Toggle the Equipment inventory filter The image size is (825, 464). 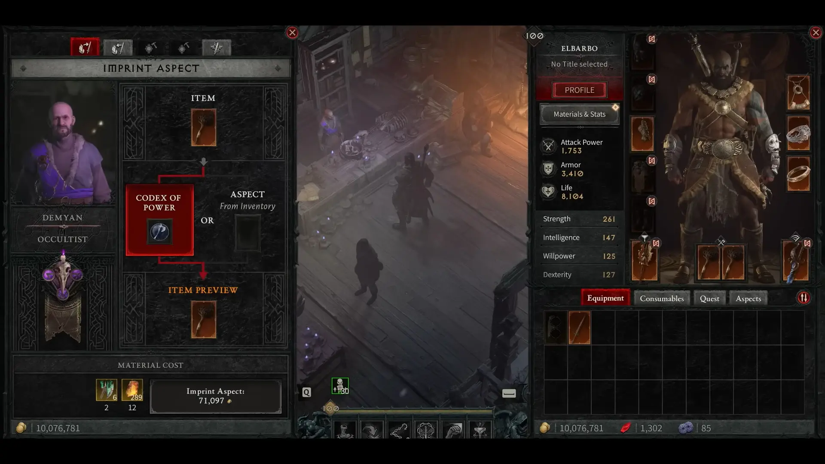[x=605, y=297]
